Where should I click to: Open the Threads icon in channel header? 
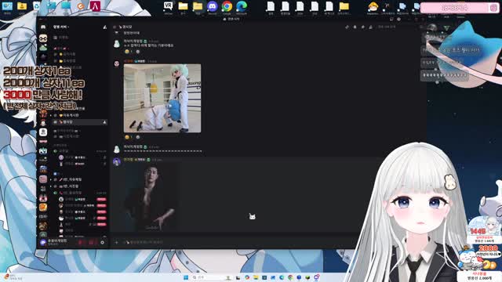coord(347,27)
